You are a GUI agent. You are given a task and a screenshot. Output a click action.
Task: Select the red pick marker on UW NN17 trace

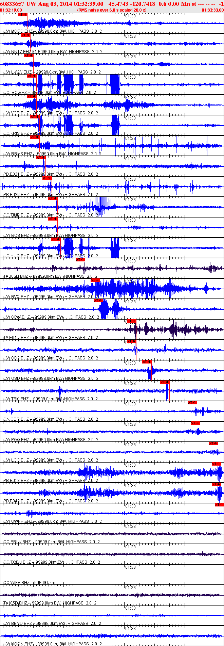click(26, 35)
